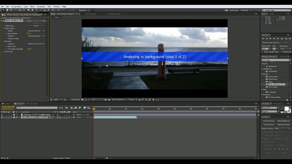The image size is (292, 164).
Task: Click the graph editor icon in timeline
Action: tap(89, 108)
